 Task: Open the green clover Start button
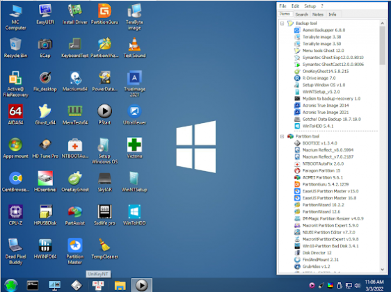pyautogui.click(x=11, y=286)
